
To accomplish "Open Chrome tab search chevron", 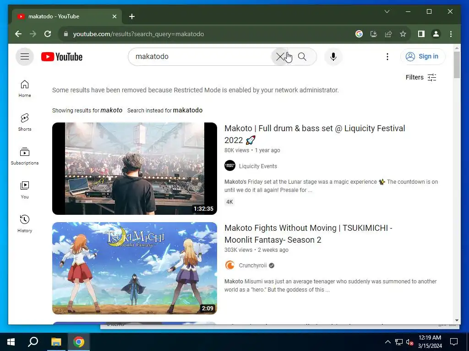I will point(387,11).
